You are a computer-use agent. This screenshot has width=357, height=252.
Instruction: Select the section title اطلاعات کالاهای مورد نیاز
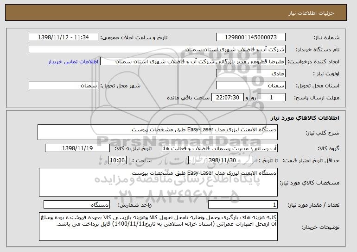coord(305,118)
